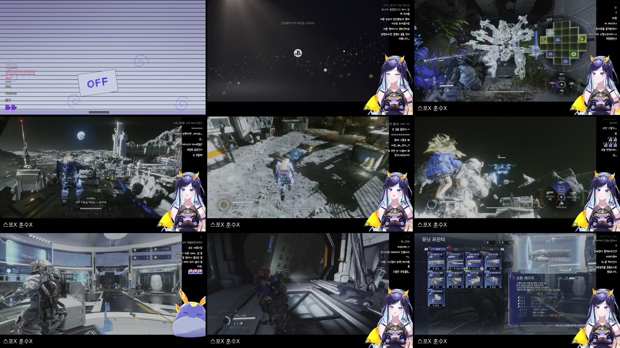Click the 'Lv. 5' upgrade row
620x348 pixels.
534,309
